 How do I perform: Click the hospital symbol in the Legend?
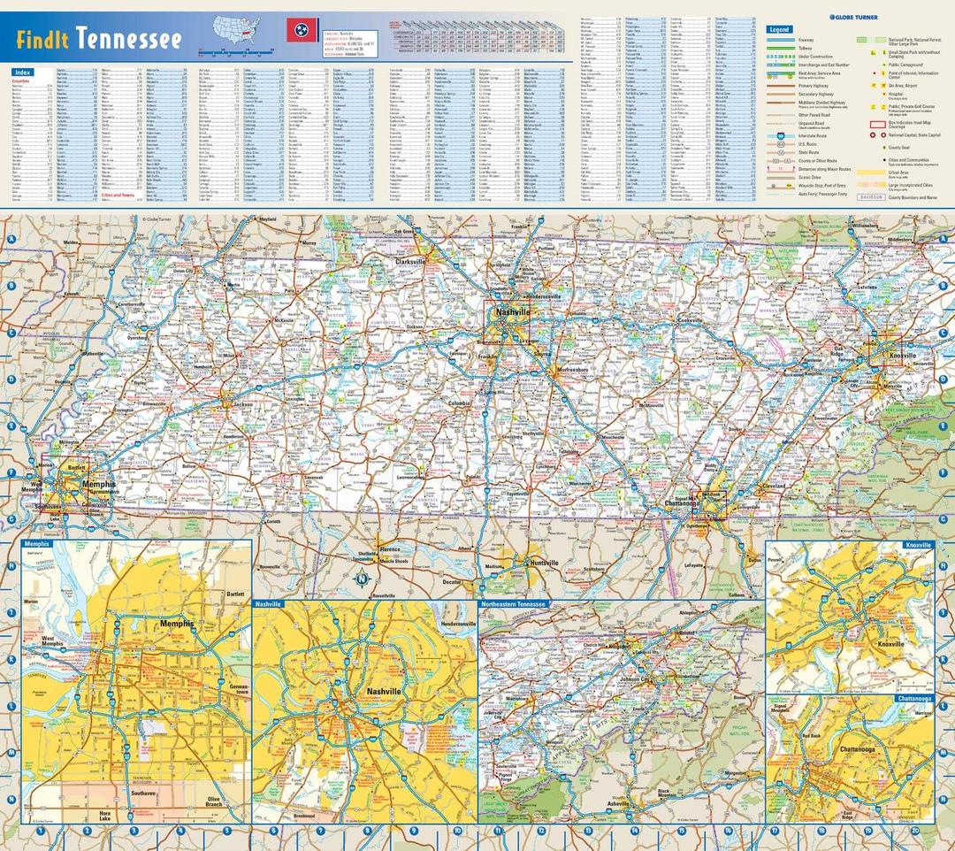click(883, 94)
